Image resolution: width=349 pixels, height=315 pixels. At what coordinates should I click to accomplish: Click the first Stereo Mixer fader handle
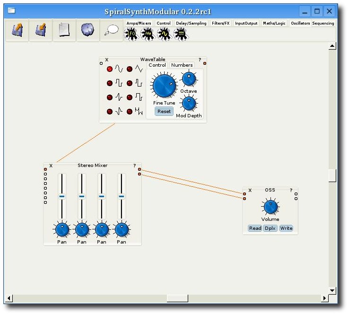point(62,196)
